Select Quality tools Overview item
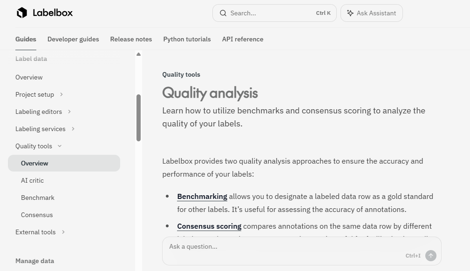The height and width of the screenshot is (271, 470). pyautogui.click(x=64, y=163)
